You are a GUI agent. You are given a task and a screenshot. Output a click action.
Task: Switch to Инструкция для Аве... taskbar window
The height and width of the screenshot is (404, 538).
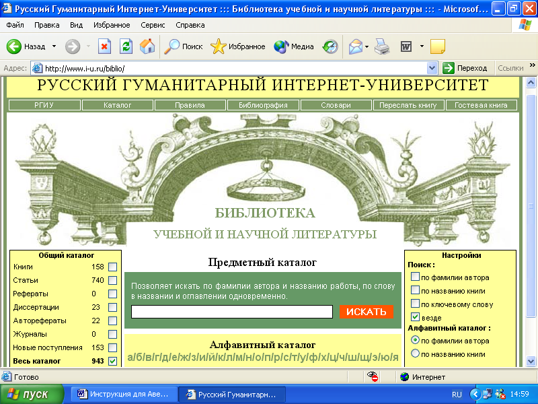(123, 394)
